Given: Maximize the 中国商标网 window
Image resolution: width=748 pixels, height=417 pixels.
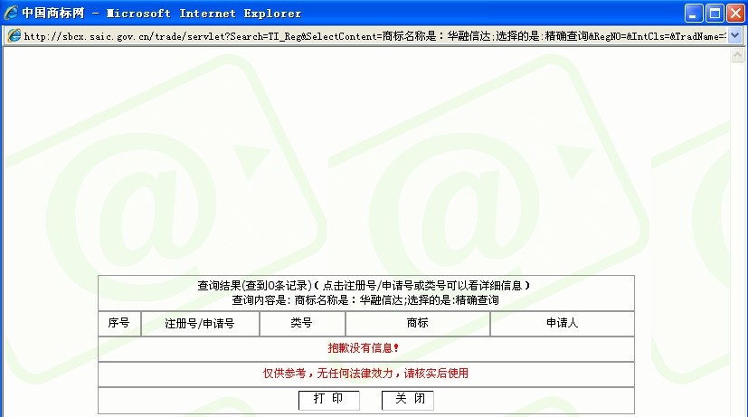Looking at the screenshot, I should (714, 14).
